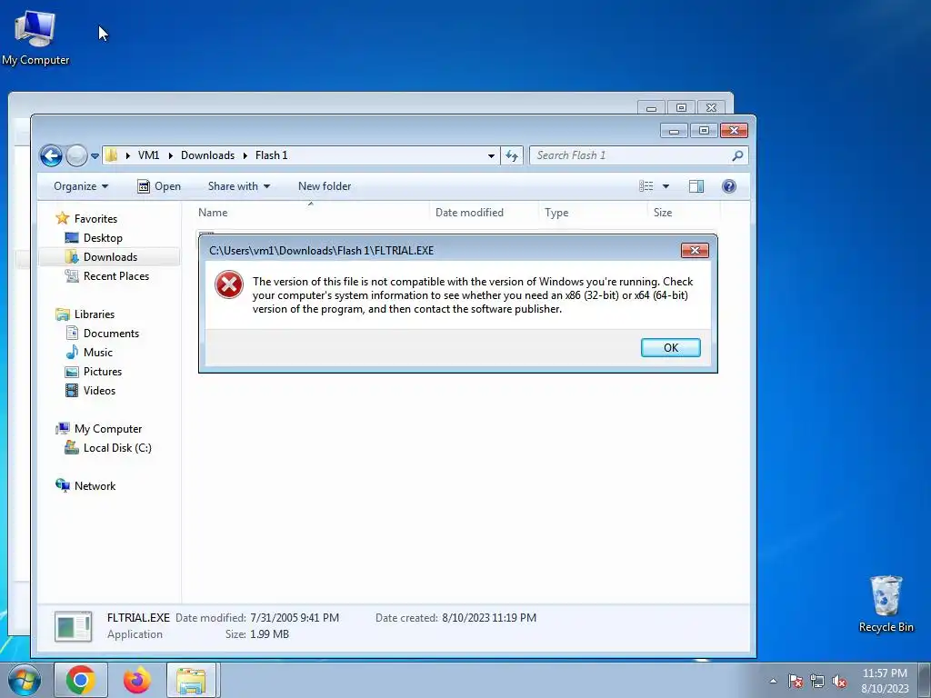Open recent locations dropdown beside nav arrows
The image size is (931, 698).
(x=95, y=156)
